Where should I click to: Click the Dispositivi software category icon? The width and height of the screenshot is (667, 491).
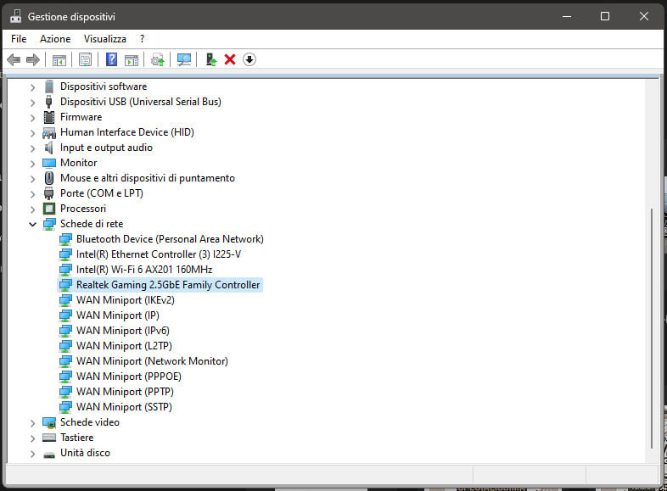(x=49, y=86)
